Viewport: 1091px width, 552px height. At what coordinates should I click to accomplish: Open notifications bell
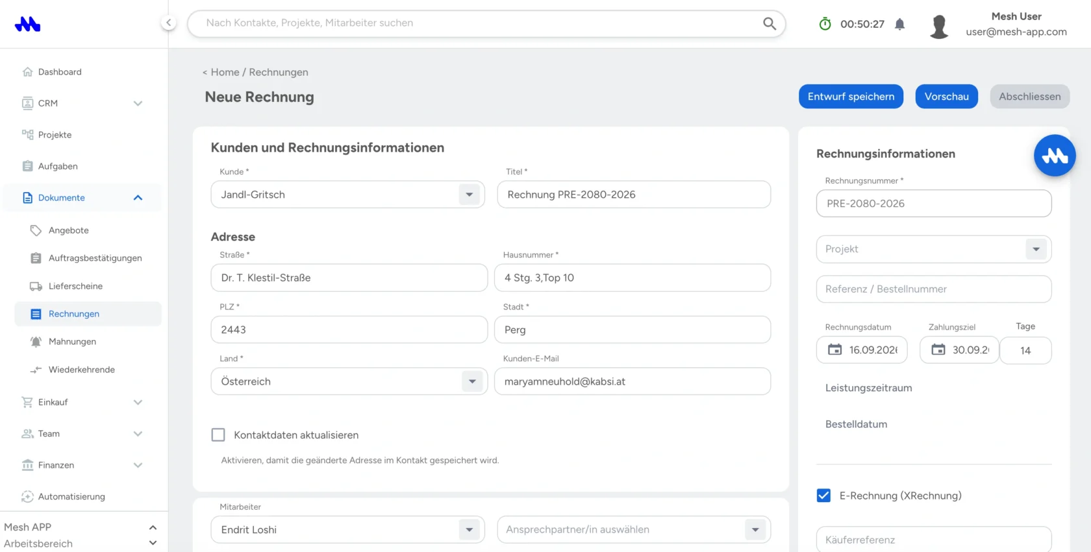tap(899, 24)
